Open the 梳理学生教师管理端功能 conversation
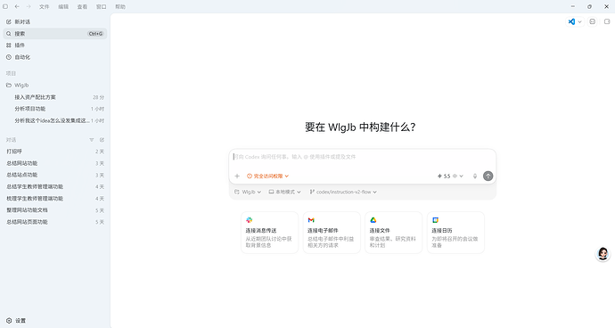The width and height of the screenshot is (615, 328). [x=55, y=199]
